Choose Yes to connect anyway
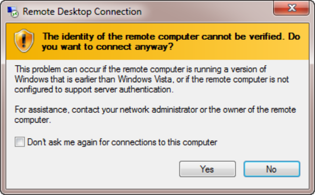This screenshot has width=315, height=195. 207,169
